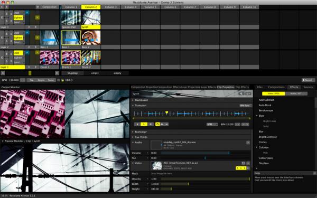
Task: Click the Synth clip thumbnail in Column 2
Action: coord(91,17)
